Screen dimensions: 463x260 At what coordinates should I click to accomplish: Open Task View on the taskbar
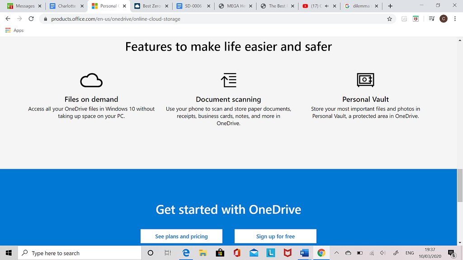[x=168, y=253]
